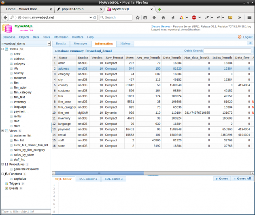Click the results pane maximize icon at right
255x215 pixels.
pyautogui.click(x=250, y=43)
